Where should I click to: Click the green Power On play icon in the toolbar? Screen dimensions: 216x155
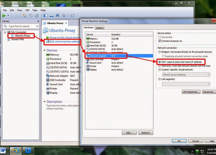pos(4,16)
